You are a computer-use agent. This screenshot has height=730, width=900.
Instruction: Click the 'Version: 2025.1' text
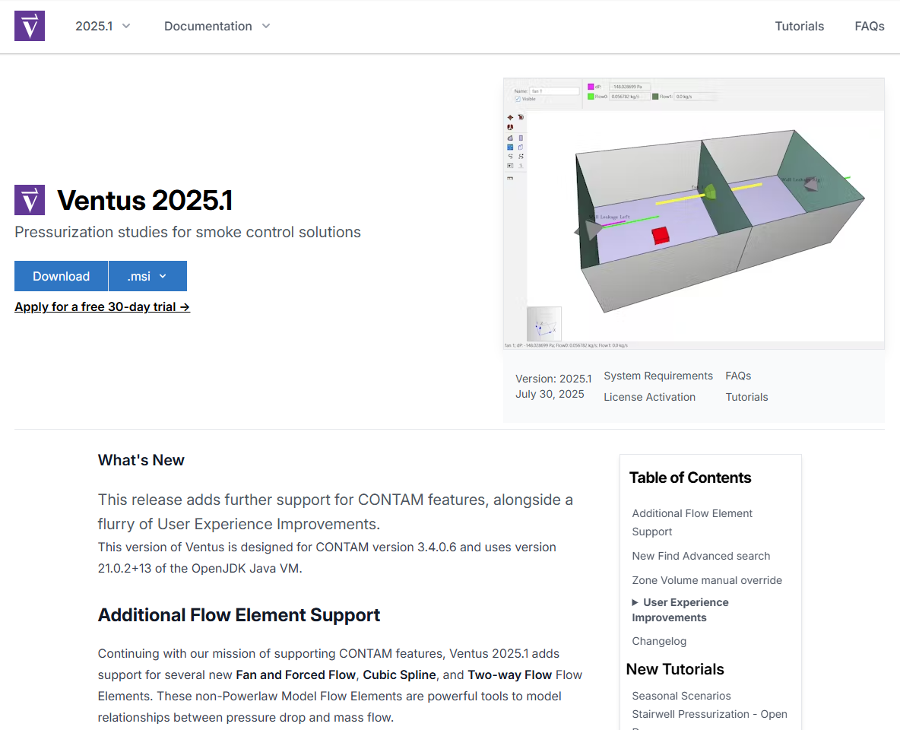[x=553, y=379]
